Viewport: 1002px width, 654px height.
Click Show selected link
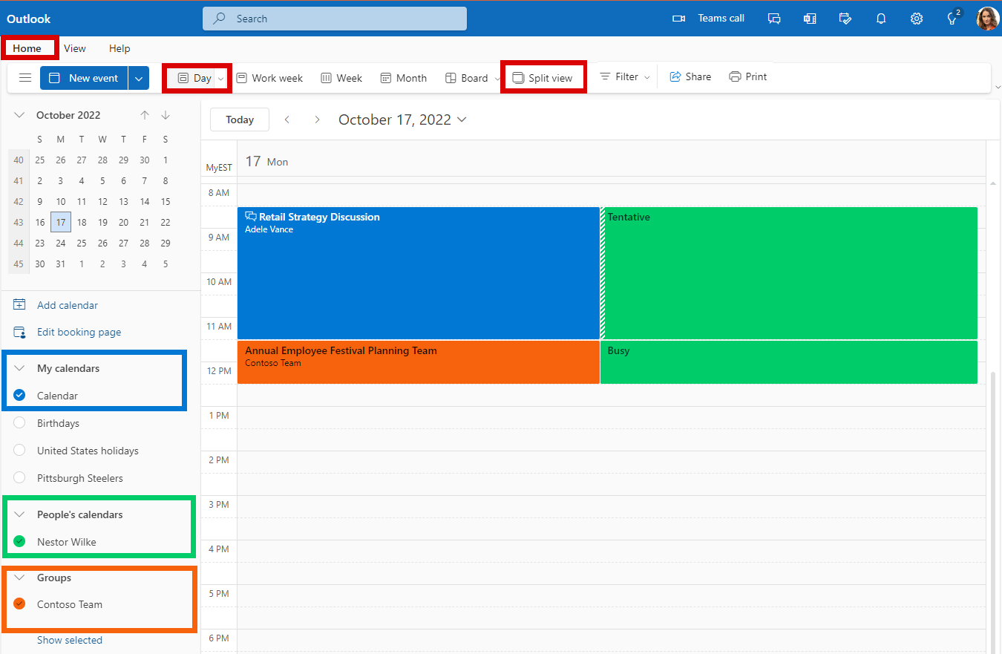70,640
